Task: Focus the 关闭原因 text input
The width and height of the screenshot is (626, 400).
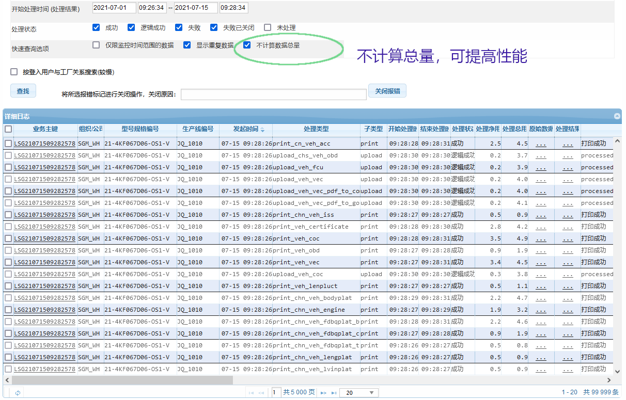Action: [x=274, y=94]
